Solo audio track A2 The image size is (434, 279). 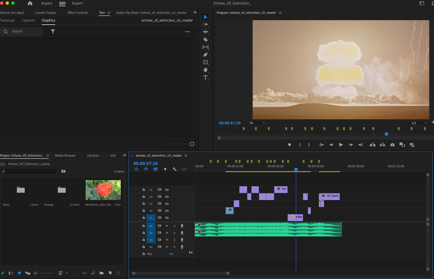(174, 233)
